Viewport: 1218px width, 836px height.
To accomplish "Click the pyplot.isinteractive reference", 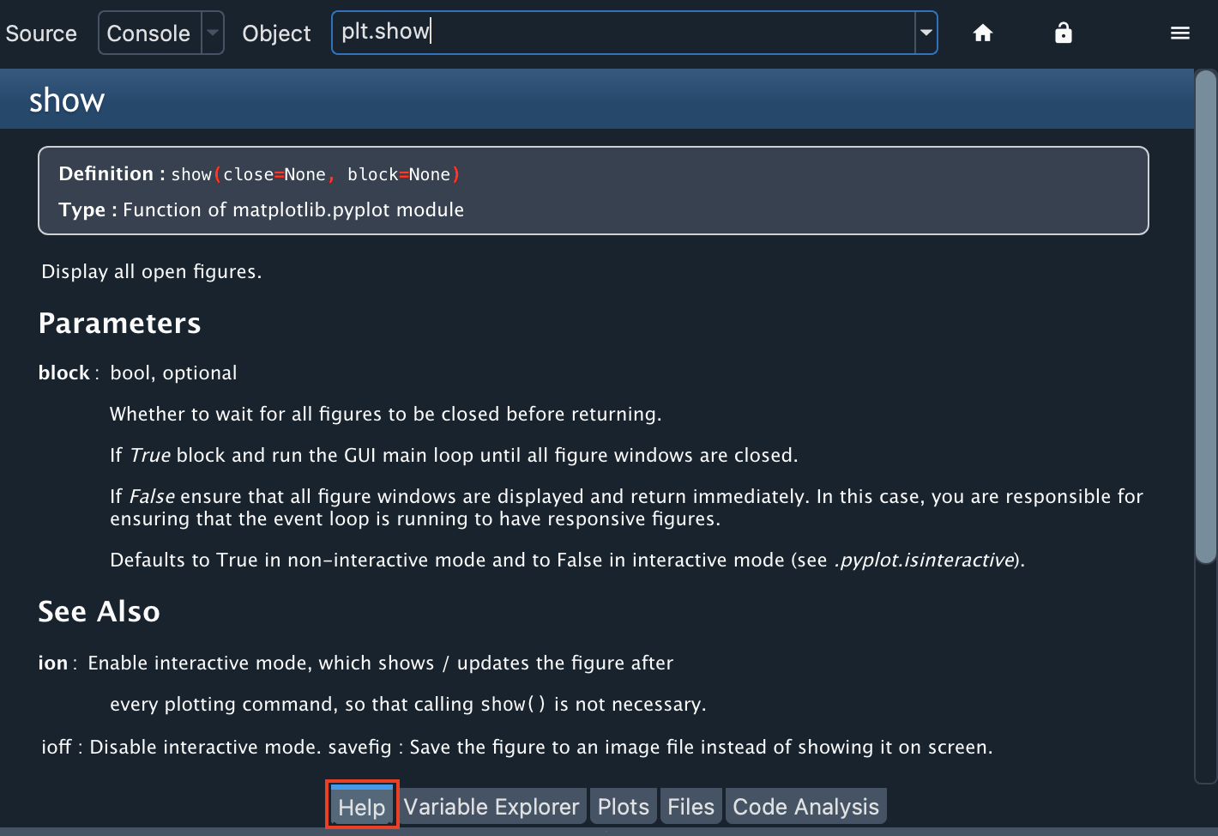I will [x=922, y=560].
